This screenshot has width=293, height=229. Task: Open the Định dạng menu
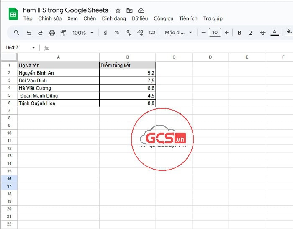[x=113, y=18]
